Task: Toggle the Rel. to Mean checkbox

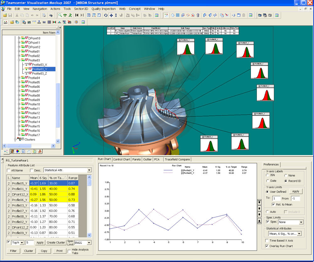Action: pyautogui.click(x=273, y=204)
